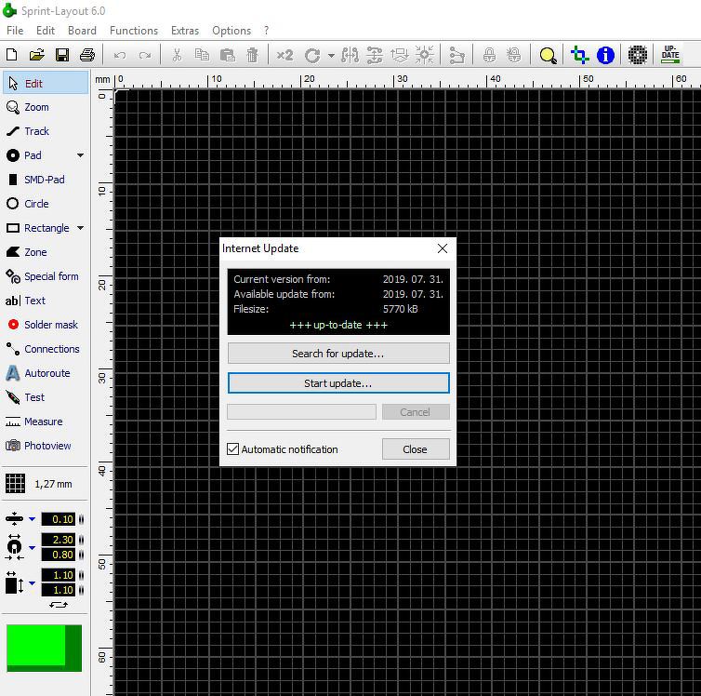The image size is (701, 696).
Task: Toggle the Automatic notification checkbox
Action: pyautogui.click(x=232, y=449)
